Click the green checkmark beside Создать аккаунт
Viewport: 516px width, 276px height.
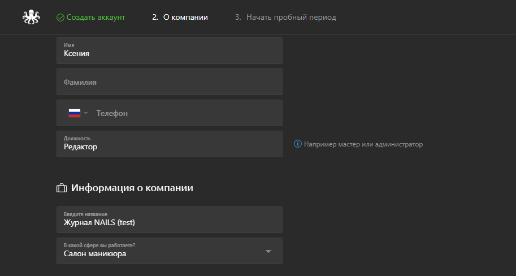tap(60, 18)
